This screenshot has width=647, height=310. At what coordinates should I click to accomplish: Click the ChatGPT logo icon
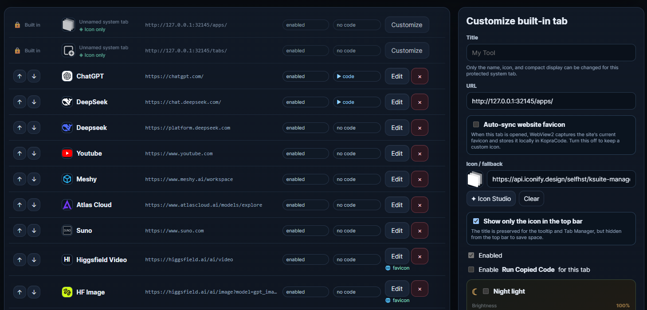[67, 76]
